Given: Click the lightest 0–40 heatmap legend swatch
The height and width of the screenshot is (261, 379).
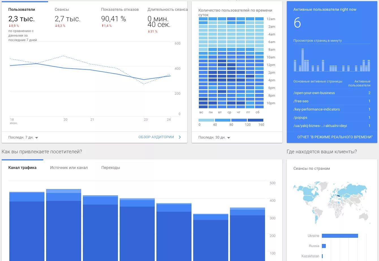Looking at the screenshot, I should (x=206, y=120).
